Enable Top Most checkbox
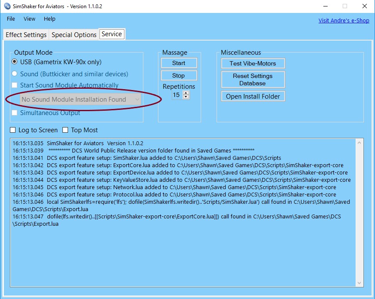This screenshot has height=299, width=375. point(65,130)
